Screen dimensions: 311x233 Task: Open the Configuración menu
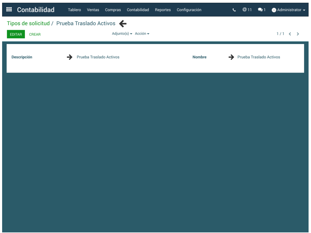click(189, 10)
